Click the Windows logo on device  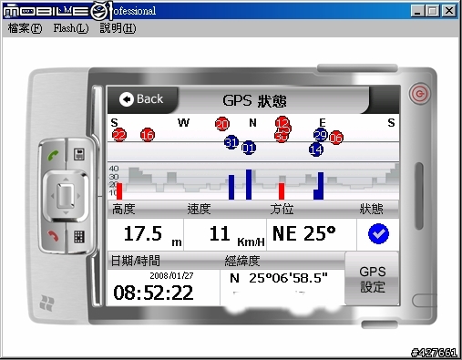tap(46, 303)
